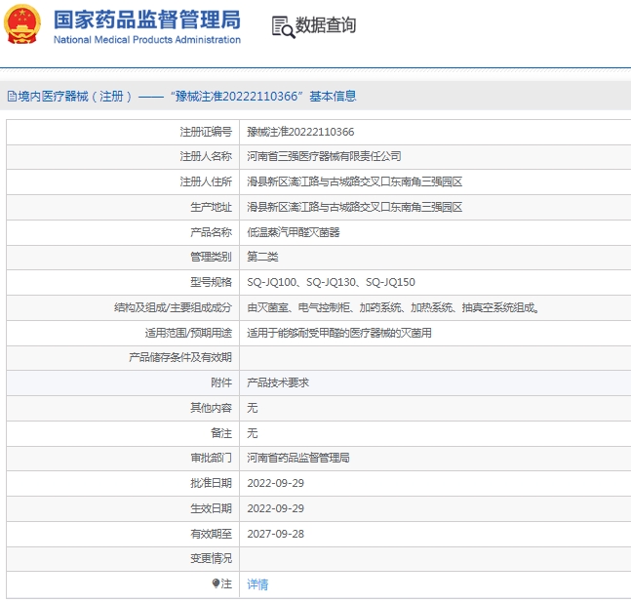The image size is (631, 603).
Task: Select the 产品名称 label
Action: (211, 232)
